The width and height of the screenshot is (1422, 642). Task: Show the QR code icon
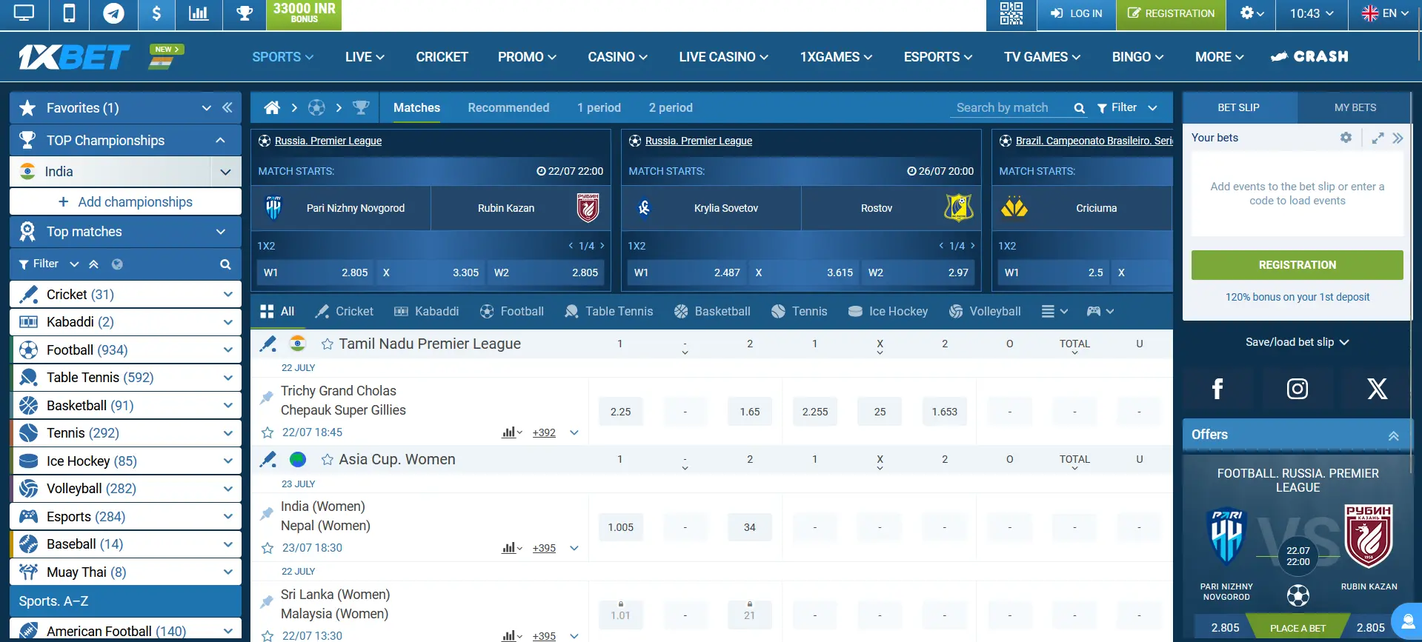pos(1011,13)
